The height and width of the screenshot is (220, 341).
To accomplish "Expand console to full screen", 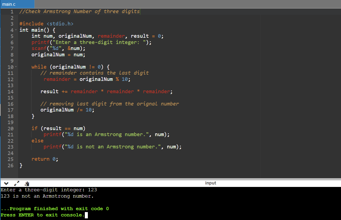I will 17,183.
